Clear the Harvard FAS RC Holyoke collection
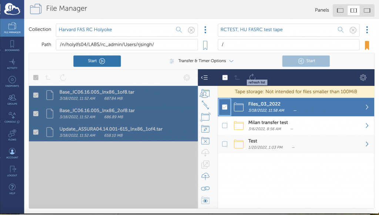The height and width of the screenshot is (215, 379). 191,30
